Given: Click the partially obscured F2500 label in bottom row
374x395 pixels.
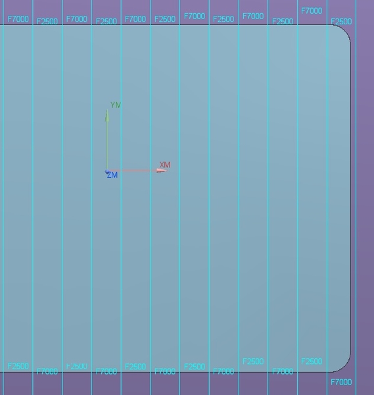Looking at the screenshot, I should click(x=77, y=366).
